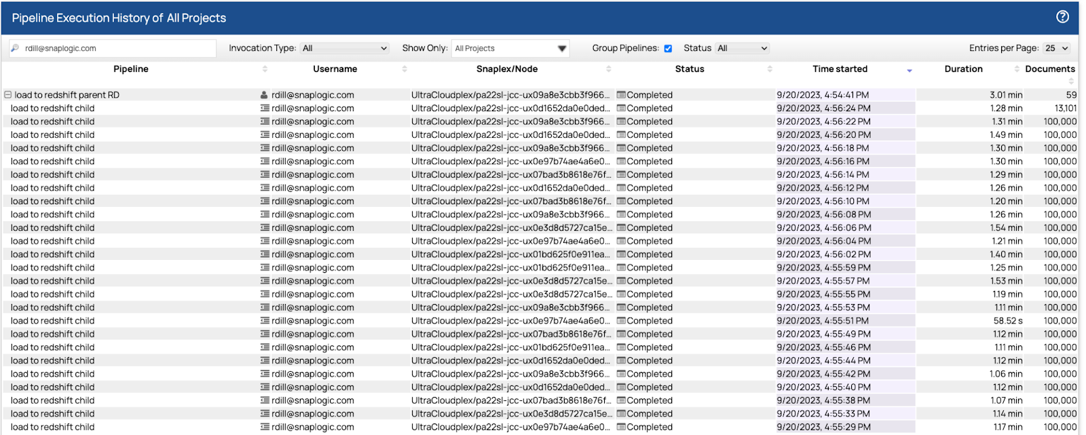Click the user icon beside parent pipeline username
The width and height of the screenshot is (1086, 435).
pos(264,95)
